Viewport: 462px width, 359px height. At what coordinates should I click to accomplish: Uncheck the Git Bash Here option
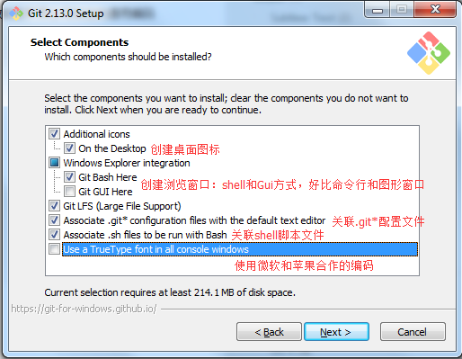tap(69, 177)
